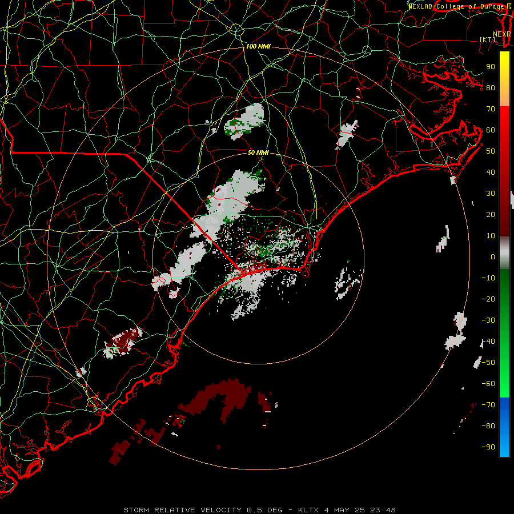
Task: Select the "40" value on the velocity scale
Action: click(x=491, y=172)
